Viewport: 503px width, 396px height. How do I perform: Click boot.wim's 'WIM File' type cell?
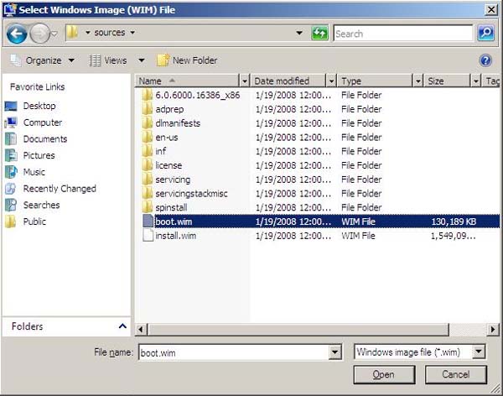(x=358, y=221)
